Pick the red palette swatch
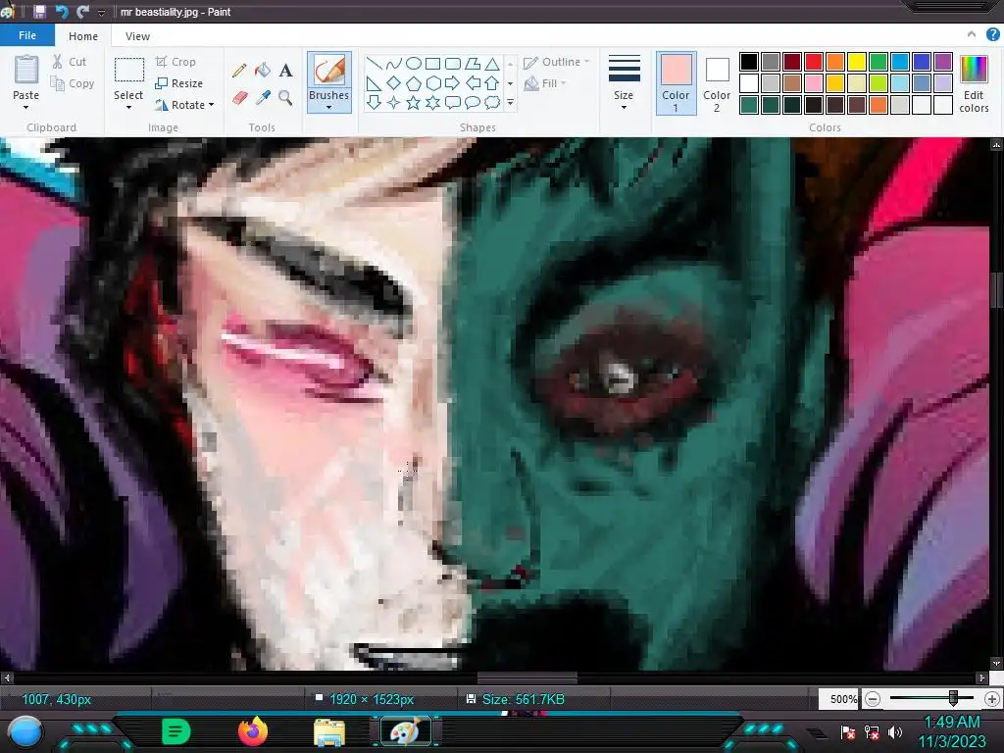Image resolution: width=1004 pixels, height=753 pixels. point(814,62)
